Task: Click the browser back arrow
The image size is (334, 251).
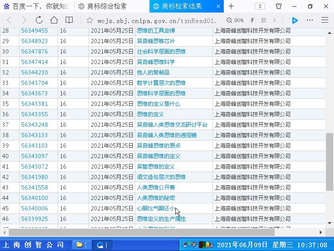Action: click(x=9, y=20)
